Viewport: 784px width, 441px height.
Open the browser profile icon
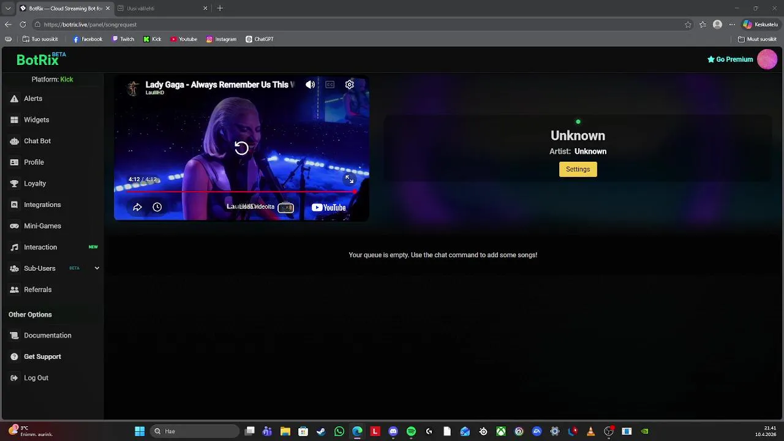[x=717, y=24]
